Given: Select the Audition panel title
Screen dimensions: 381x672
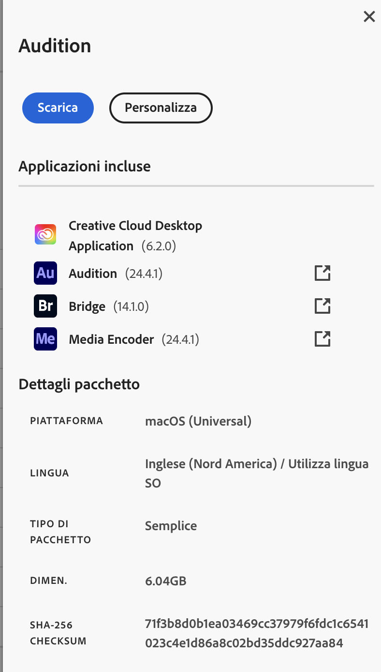Looking at the screenshot, I should 55,46.
